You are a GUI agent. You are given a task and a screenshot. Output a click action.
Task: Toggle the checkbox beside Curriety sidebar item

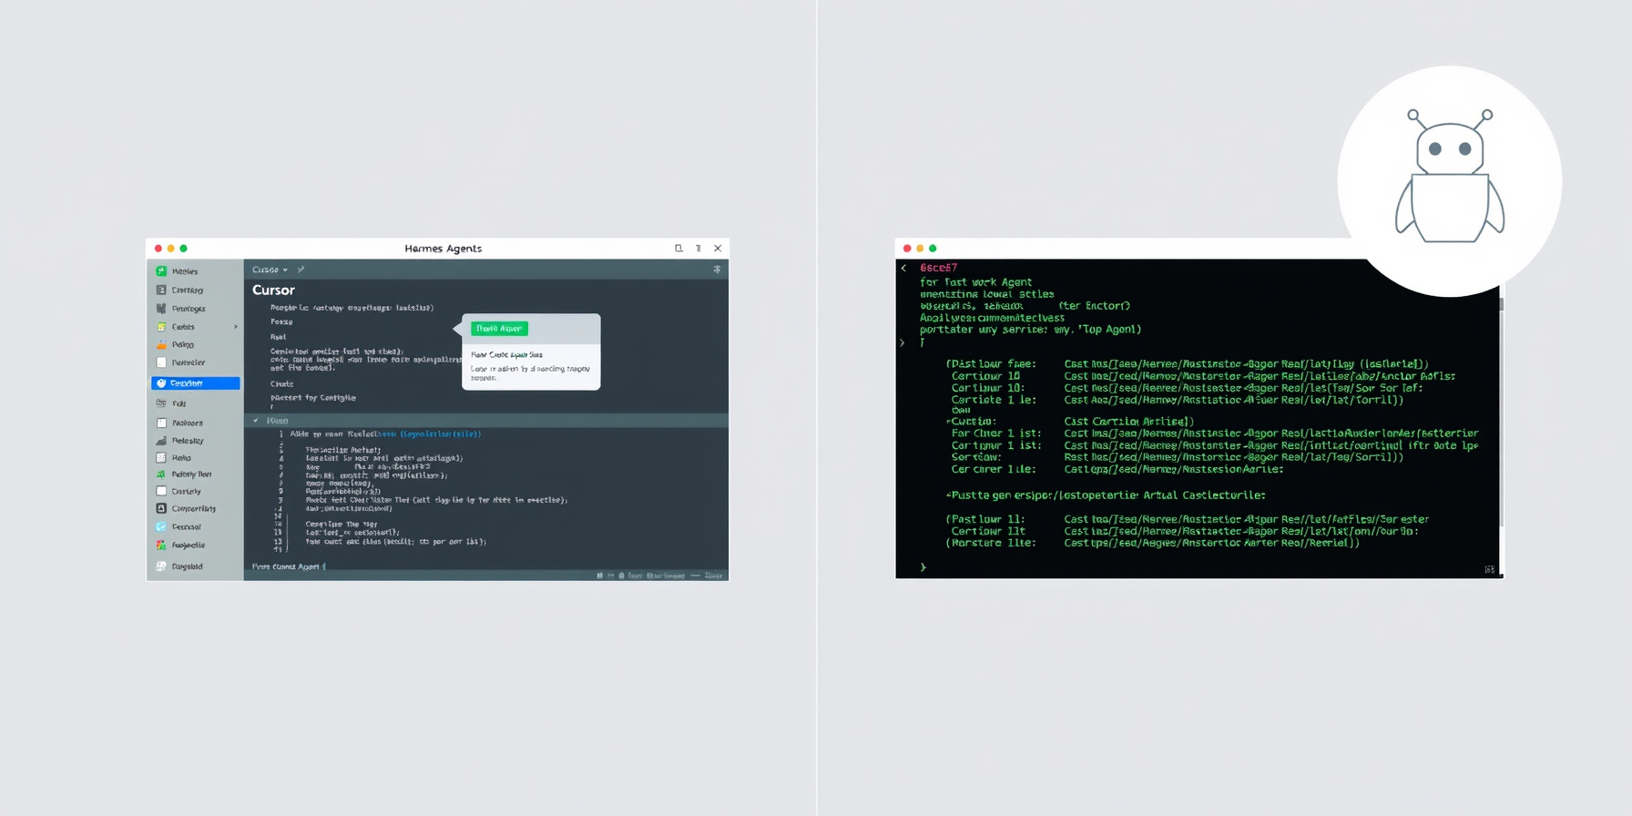[161, 491]
